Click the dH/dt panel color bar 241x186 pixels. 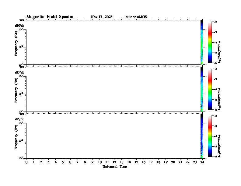[x=210, y=43]
